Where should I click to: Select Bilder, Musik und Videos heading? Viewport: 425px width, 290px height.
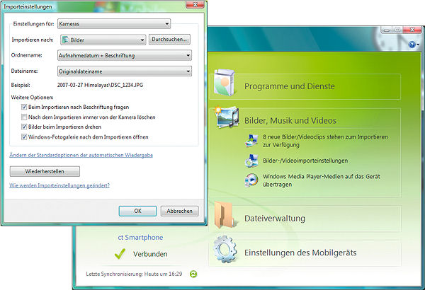click(x=290, y=120)
